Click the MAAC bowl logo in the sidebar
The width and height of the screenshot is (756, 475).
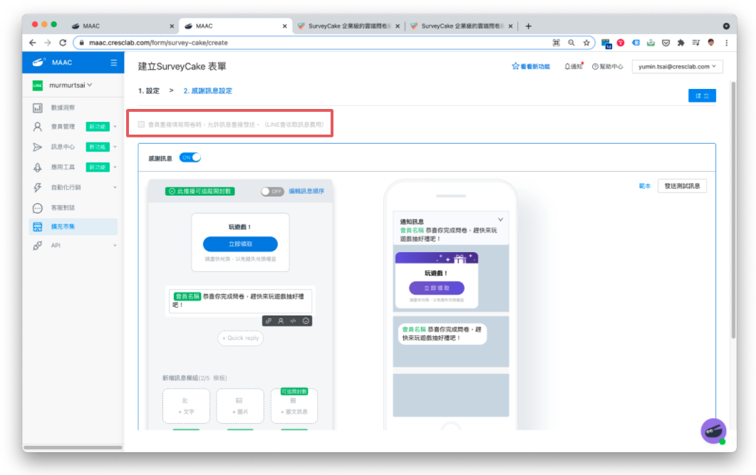38,62
